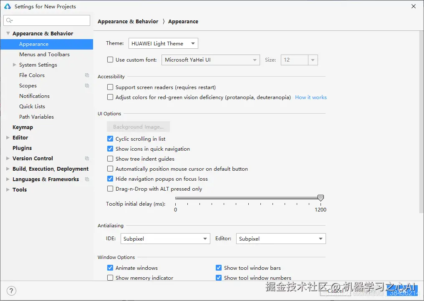Click the DevEco Studio logo in title bar
The height and width of the screenshot is (301, 424).
8,6
